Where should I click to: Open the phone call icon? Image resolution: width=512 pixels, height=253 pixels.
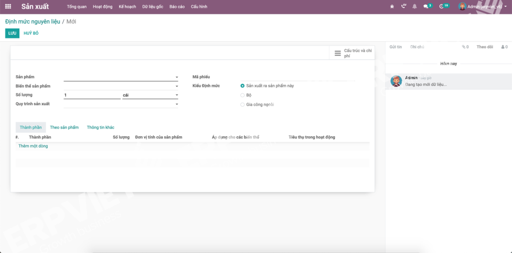click(x=403, y=6)
